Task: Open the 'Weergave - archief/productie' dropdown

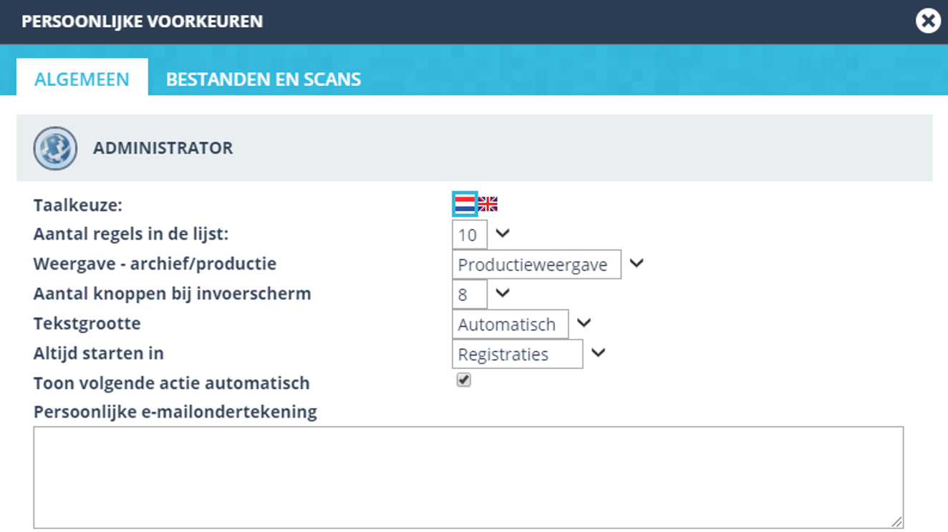Action: pos(636,263)
